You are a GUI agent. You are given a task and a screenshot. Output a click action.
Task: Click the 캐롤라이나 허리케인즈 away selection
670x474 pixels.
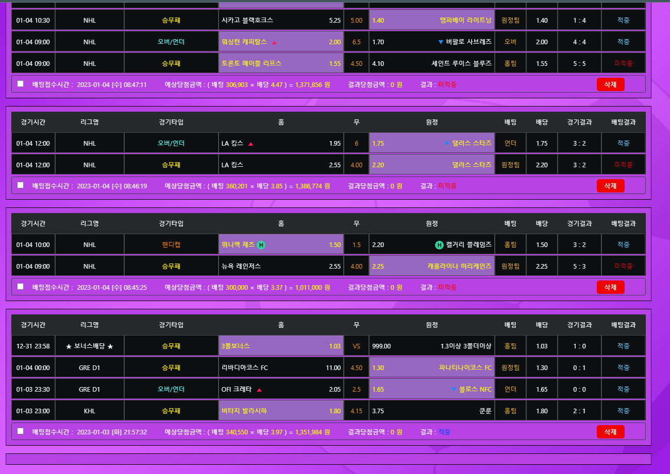coord(431,266)
